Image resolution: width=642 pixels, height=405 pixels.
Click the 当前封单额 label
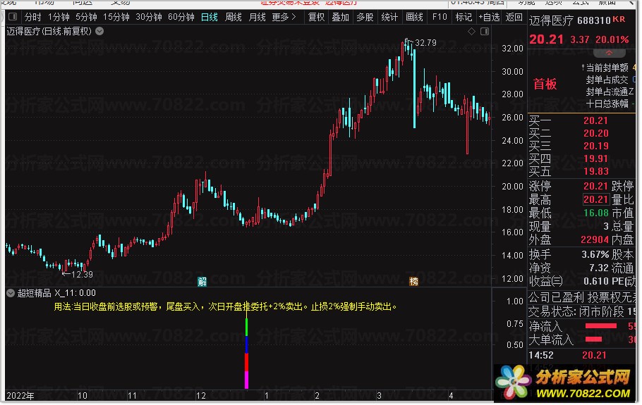tap(607, 68)
